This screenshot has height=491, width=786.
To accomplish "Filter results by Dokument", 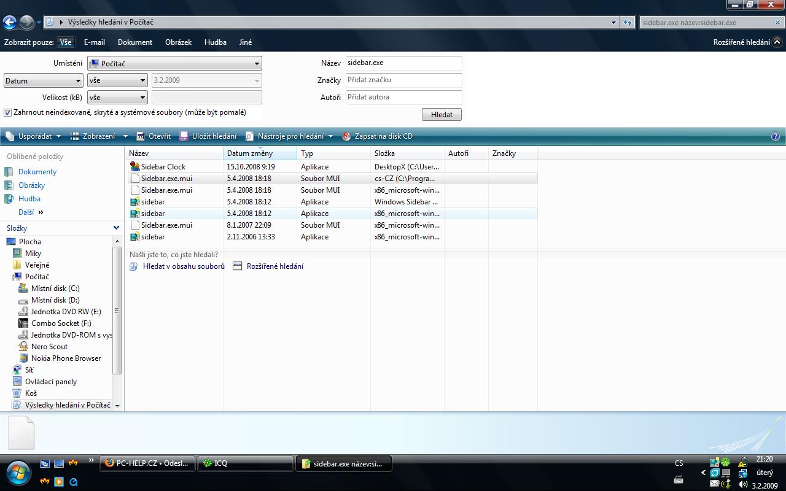I will pos(135,42).
